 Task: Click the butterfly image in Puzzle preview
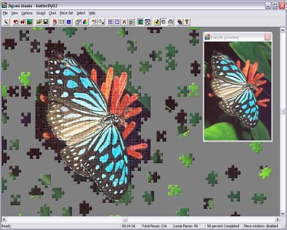(x=237, y=91)
